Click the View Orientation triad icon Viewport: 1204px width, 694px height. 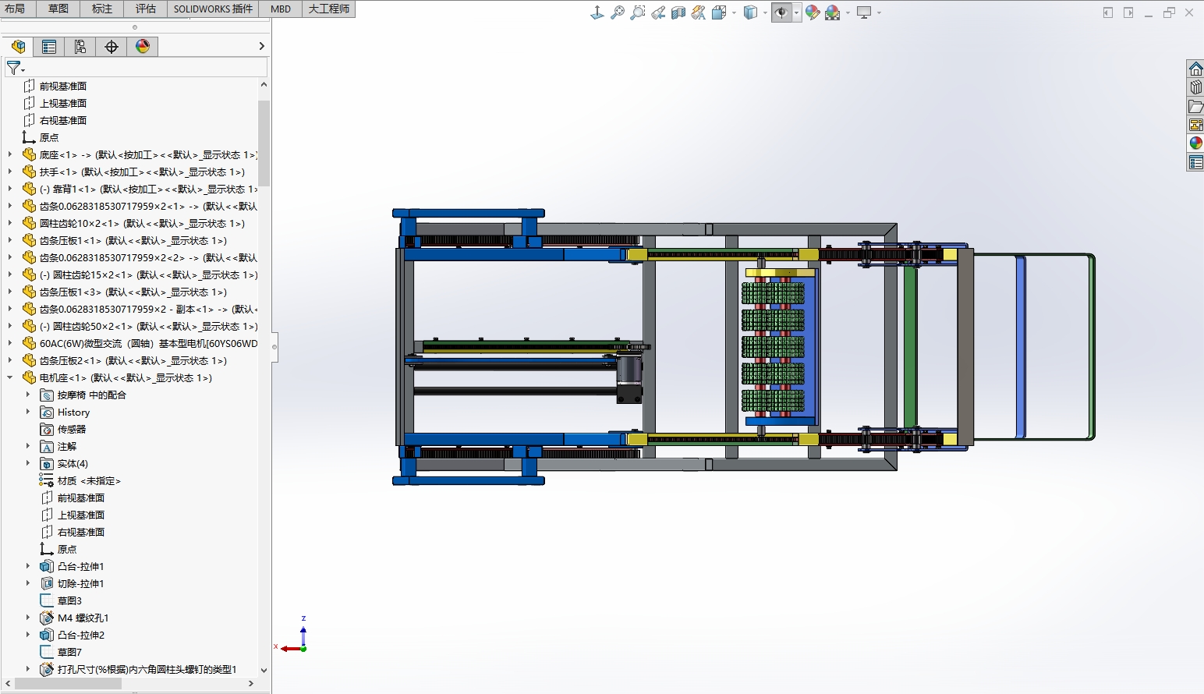[x=597, y=12]
